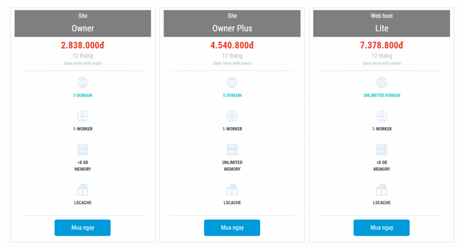
Task: Select the Site Owner plan header
Action: (x=83, y=24)
